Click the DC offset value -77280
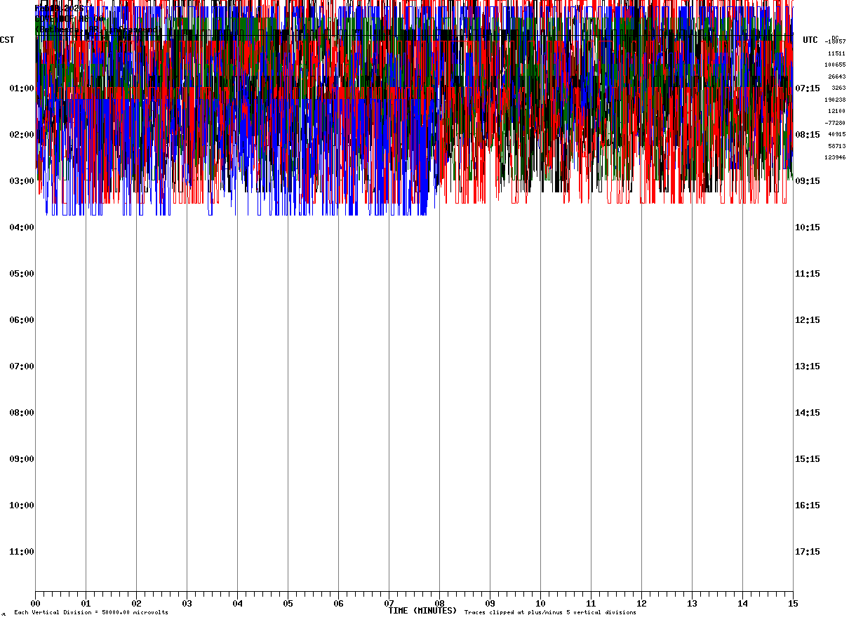The height and width of the screenshot is (622, 849). pos(835,123)
